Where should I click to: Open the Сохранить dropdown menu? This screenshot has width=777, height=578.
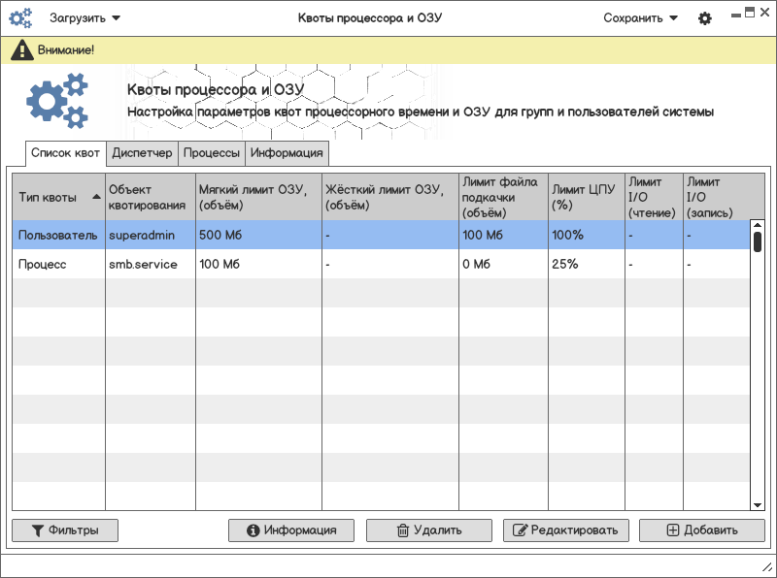[640, 18]
